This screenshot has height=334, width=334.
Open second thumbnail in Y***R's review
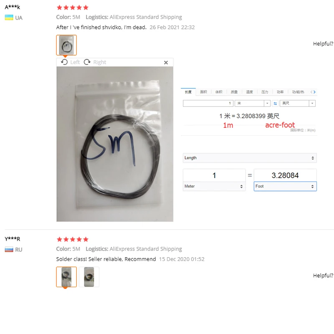(x=89, y=277)
